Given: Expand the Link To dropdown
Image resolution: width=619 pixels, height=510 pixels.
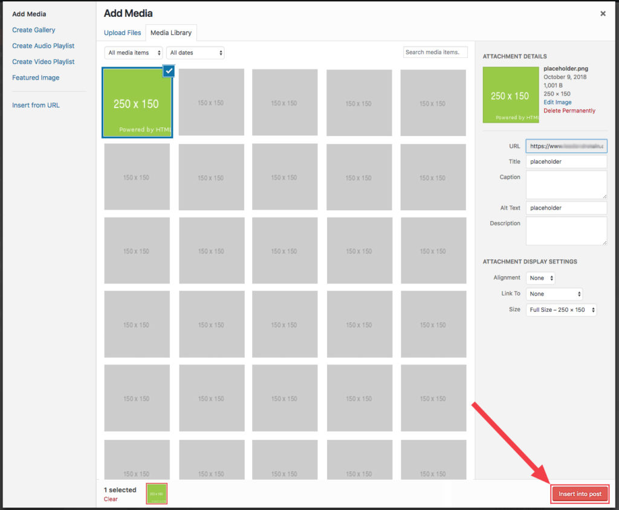Looking at the screenshot, I should 554,294.
